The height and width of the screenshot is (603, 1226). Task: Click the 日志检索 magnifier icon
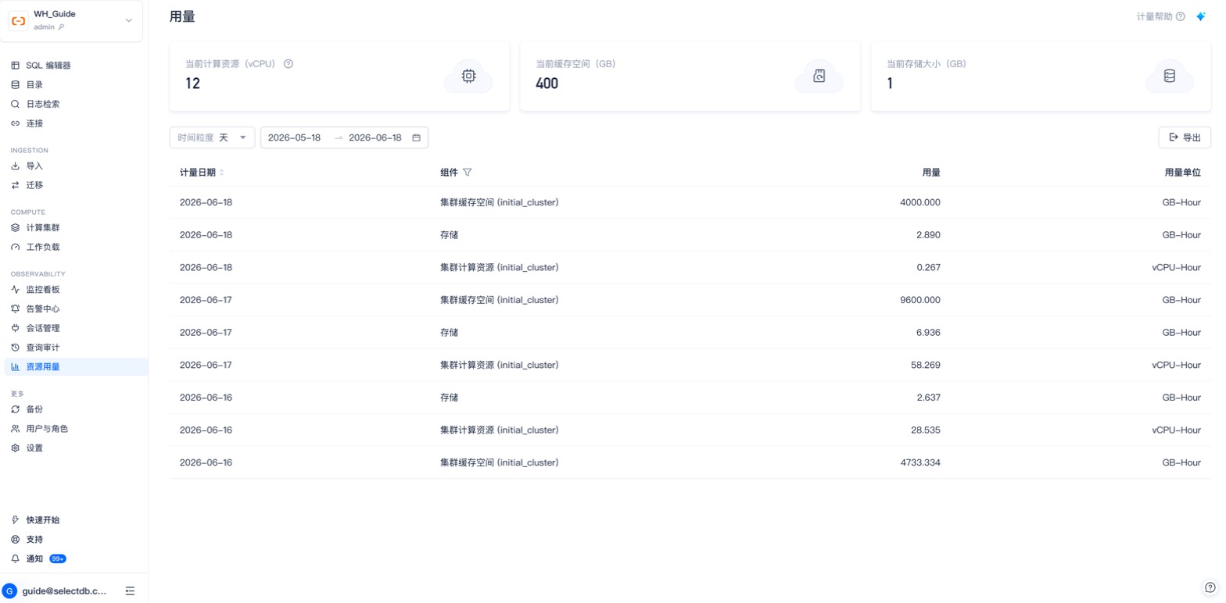click(15, 104)
